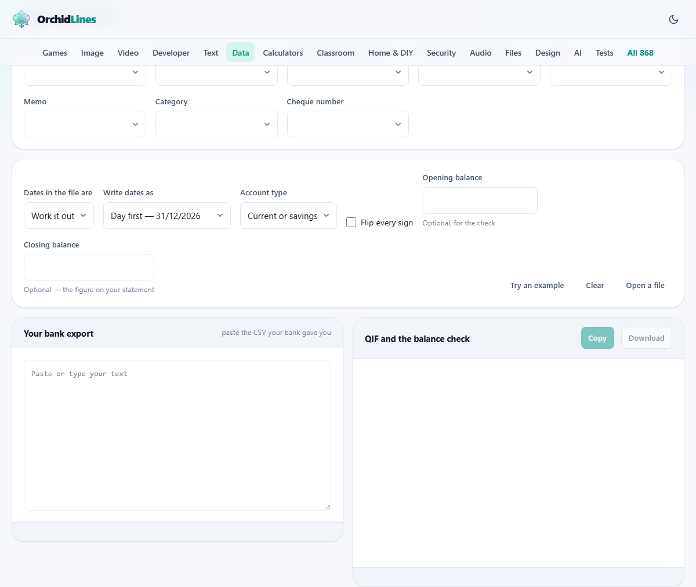Image resolution: width=696 pixels, height=587 pixels.
Task: Open the Classroom category tab
Action: click(335, 53)
